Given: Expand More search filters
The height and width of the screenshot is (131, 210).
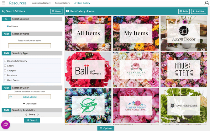Looking at the screenshot, I should coord(32,115).
